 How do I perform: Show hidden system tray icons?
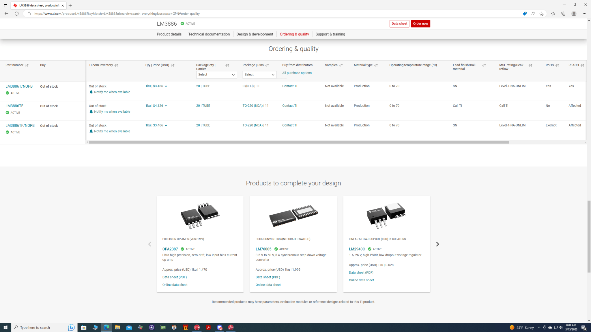pos(539,327)
